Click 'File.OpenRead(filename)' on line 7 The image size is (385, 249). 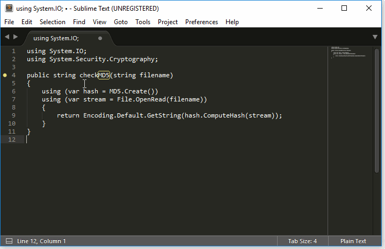click(x=160, y=99)
